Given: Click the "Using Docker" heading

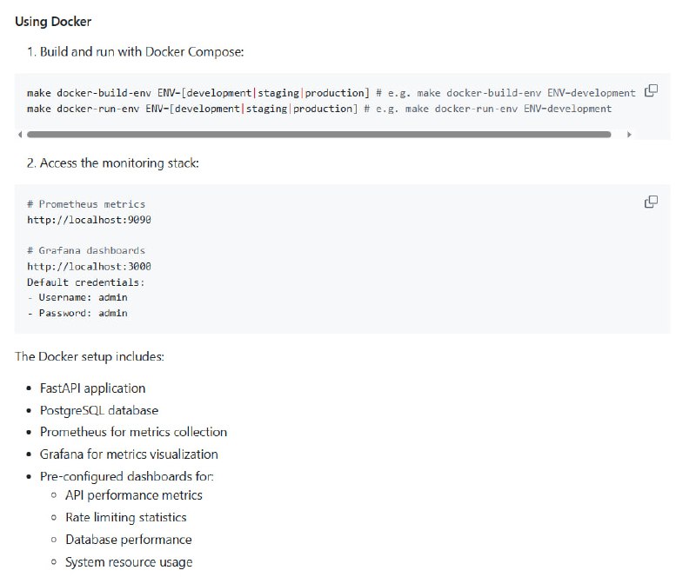Looking at the screenshot, I should (x=53, y=21).
